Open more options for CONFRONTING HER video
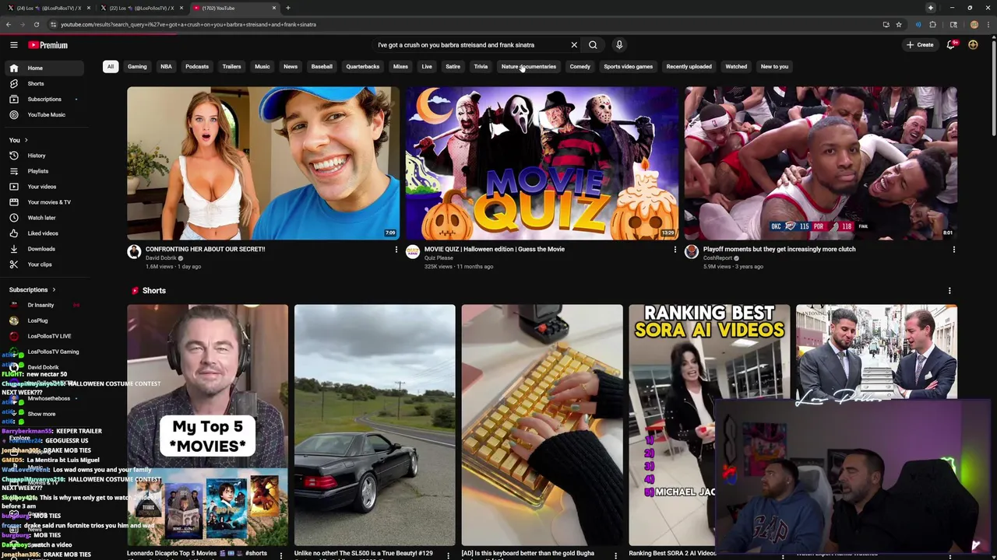 point(396,250)
